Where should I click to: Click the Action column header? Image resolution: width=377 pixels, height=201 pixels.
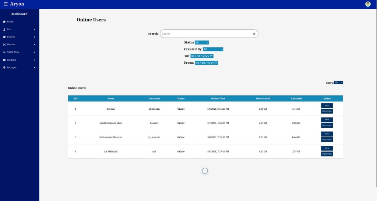[x=327, y=99]
